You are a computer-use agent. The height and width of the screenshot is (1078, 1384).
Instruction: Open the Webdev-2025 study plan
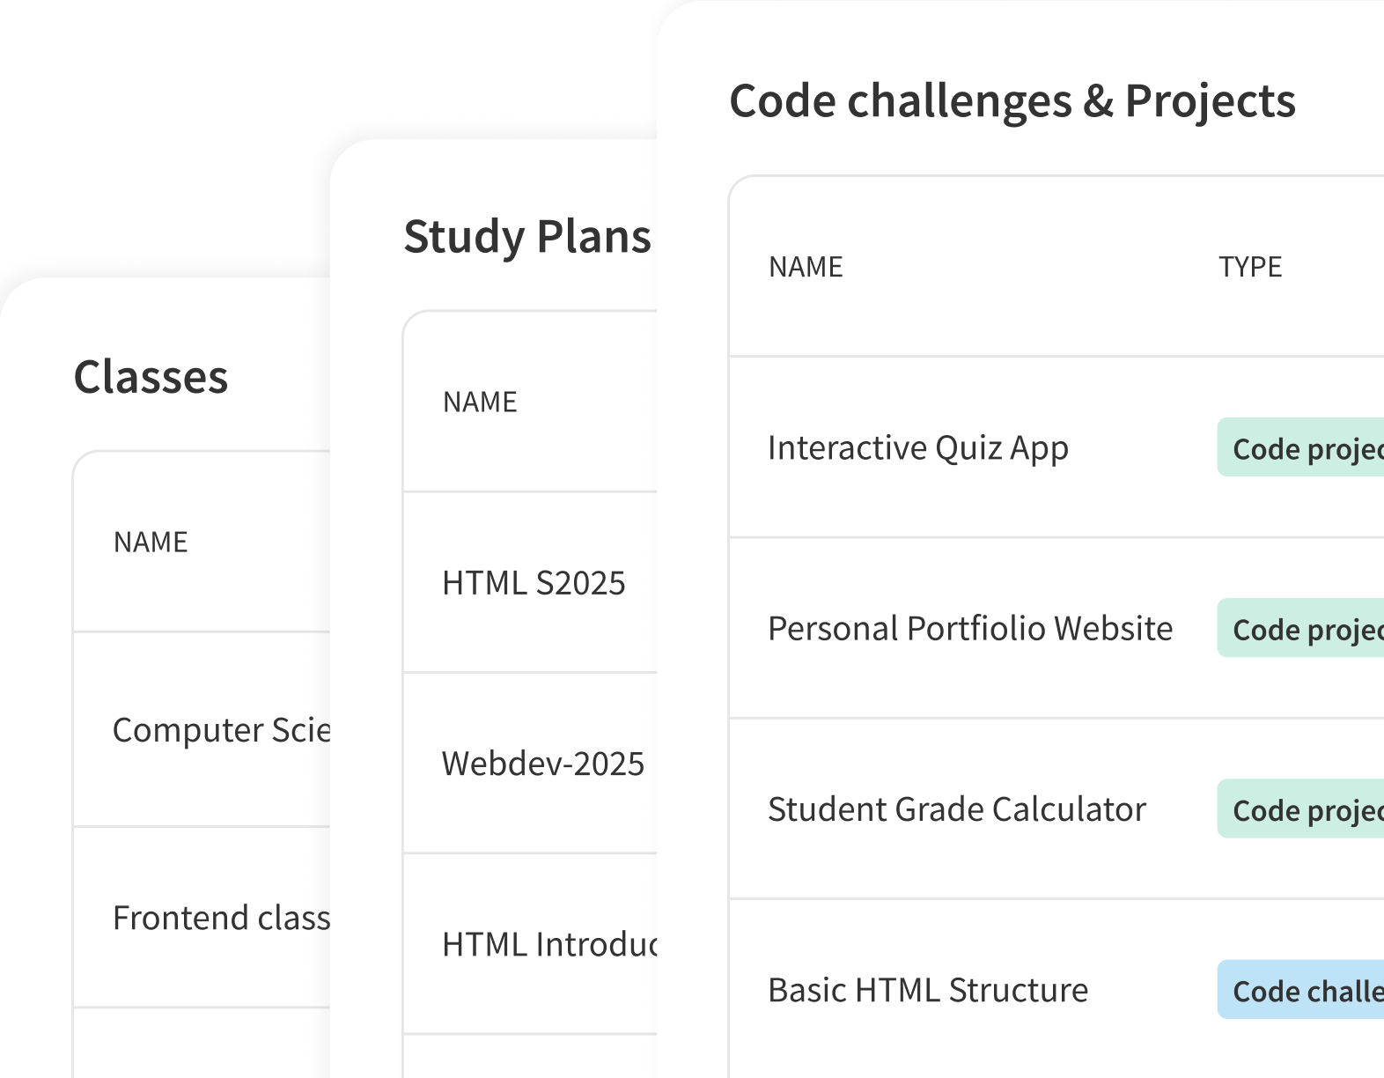(x=542, y=764)
